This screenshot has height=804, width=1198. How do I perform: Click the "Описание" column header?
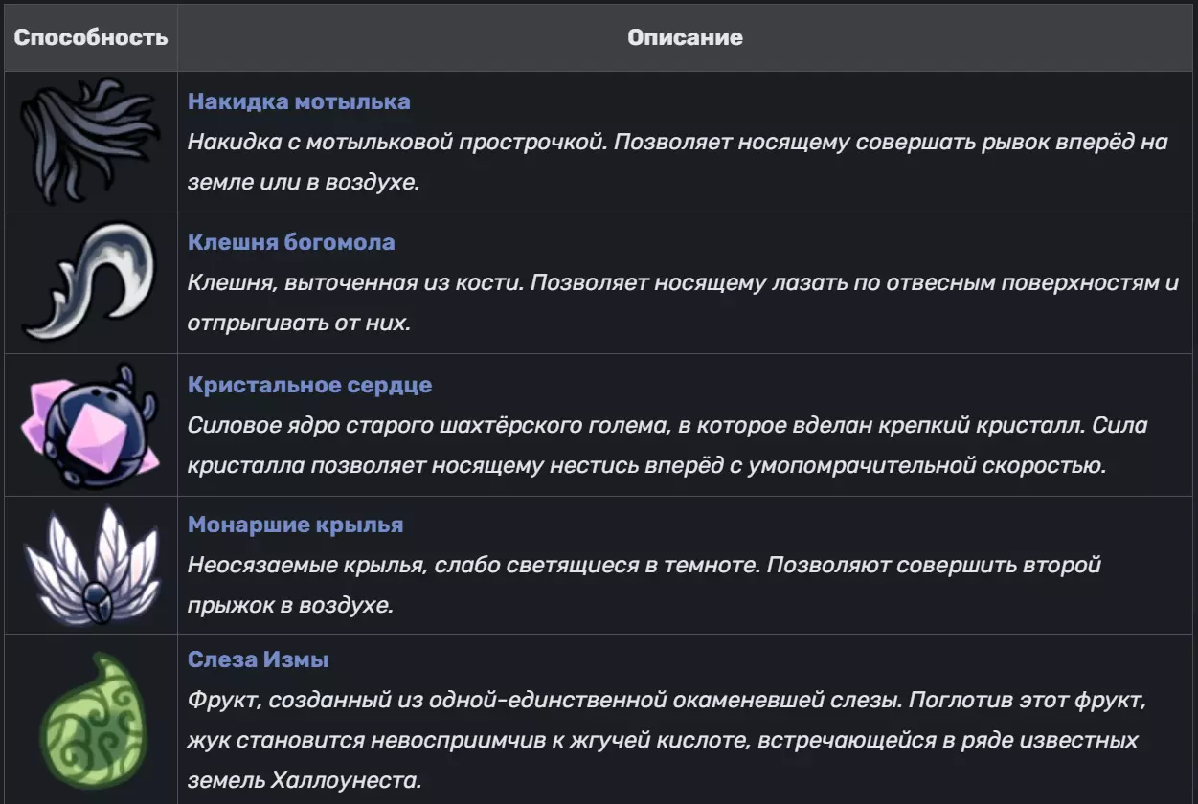pos(685,38)
